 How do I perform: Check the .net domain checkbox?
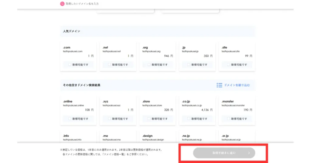(x=109, y=65)
